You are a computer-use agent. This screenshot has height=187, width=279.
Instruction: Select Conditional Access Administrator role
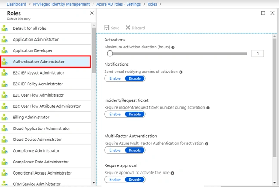(46, 173)
